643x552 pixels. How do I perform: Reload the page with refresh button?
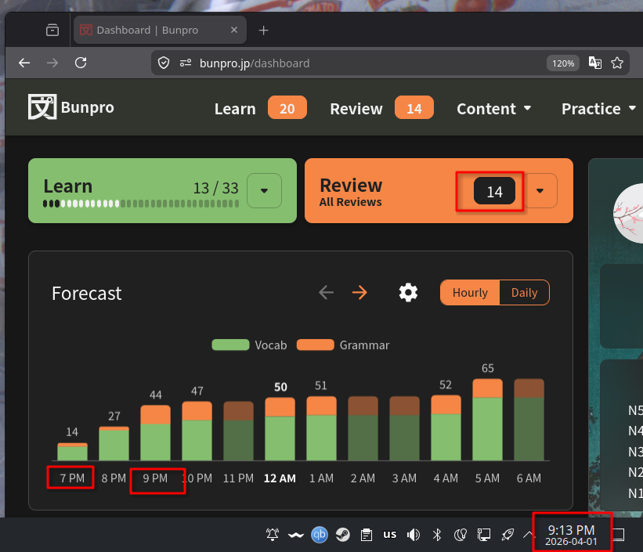[x=81, y=63]
